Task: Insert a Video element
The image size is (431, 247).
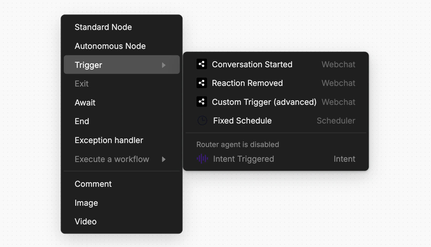Action: pos(122,221)
